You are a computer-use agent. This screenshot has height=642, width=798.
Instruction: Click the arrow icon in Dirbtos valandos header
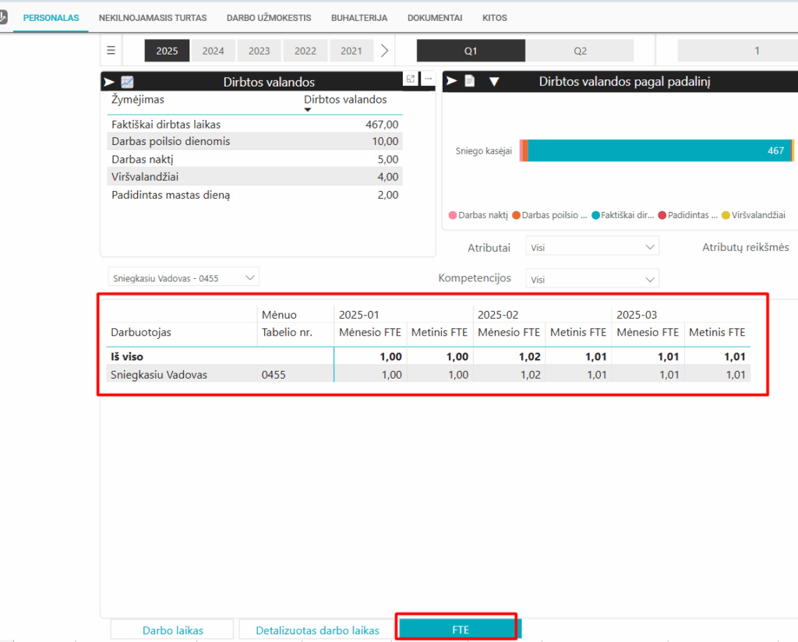coord(109,82)
